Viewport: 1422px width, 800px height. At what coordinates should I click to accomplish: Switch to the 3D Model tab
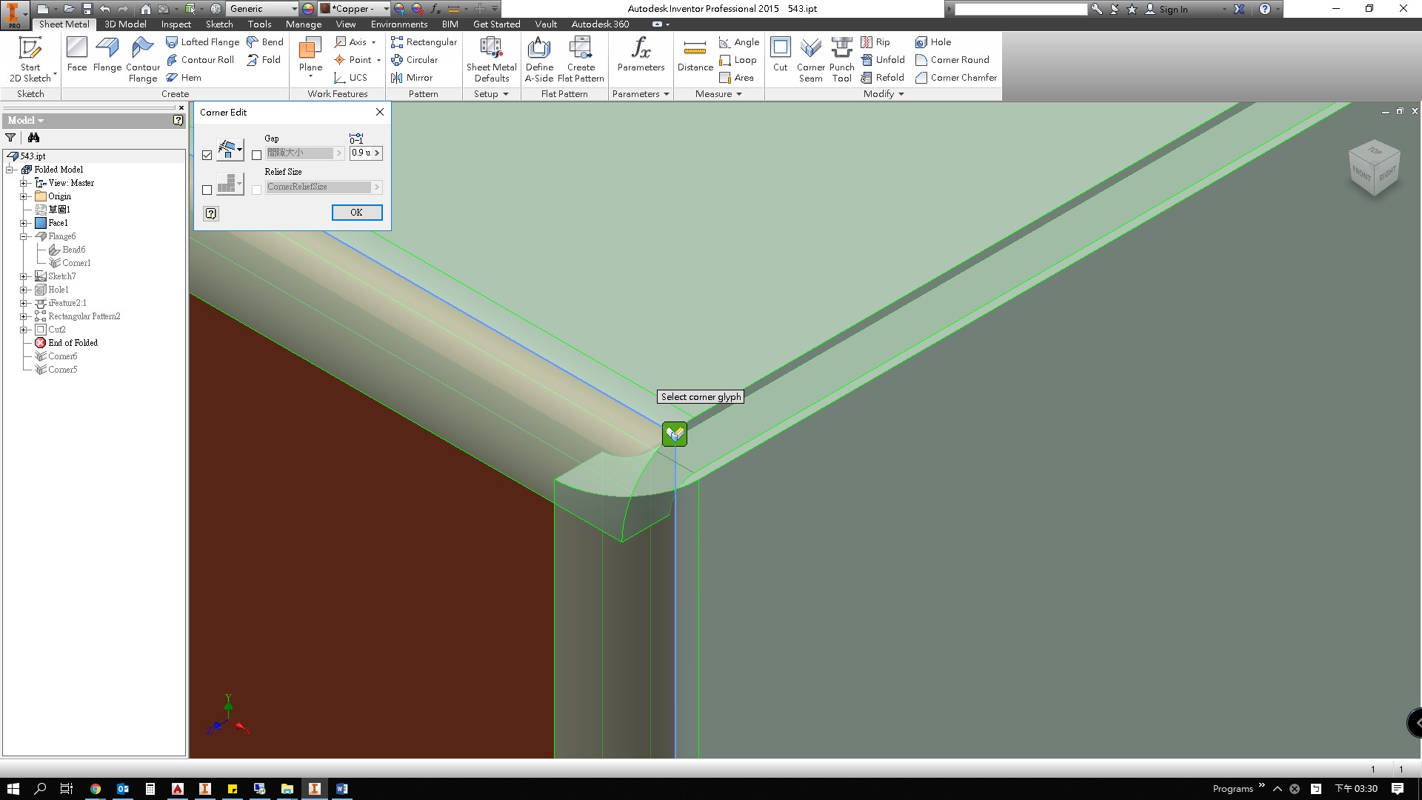pos(125,24)
